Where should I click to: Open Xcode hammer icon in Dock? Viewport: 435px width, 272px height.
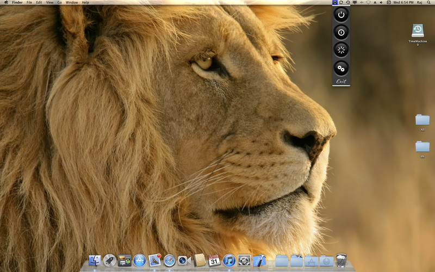(259, 261)
